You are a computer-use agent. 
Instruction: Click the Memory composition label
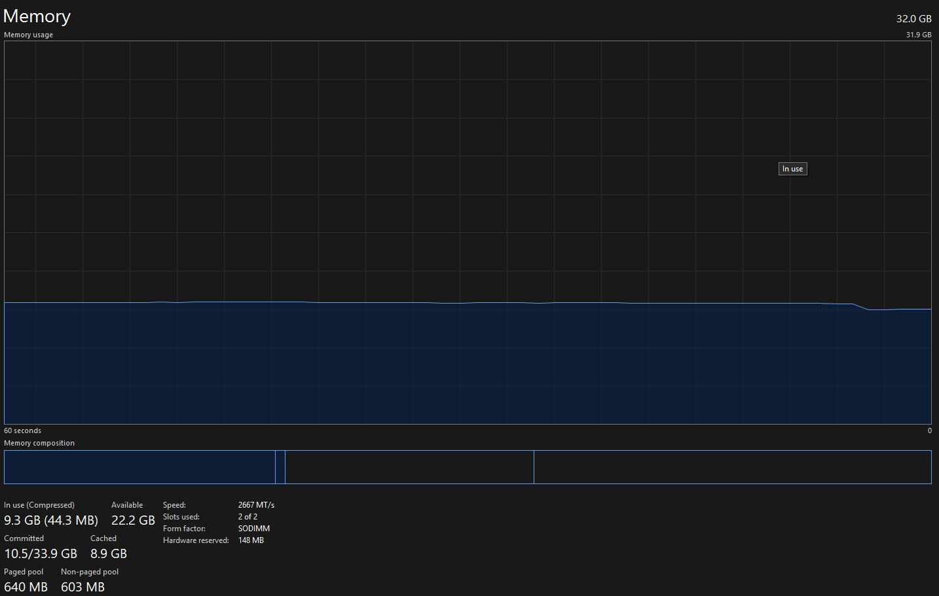coord(39,443)
